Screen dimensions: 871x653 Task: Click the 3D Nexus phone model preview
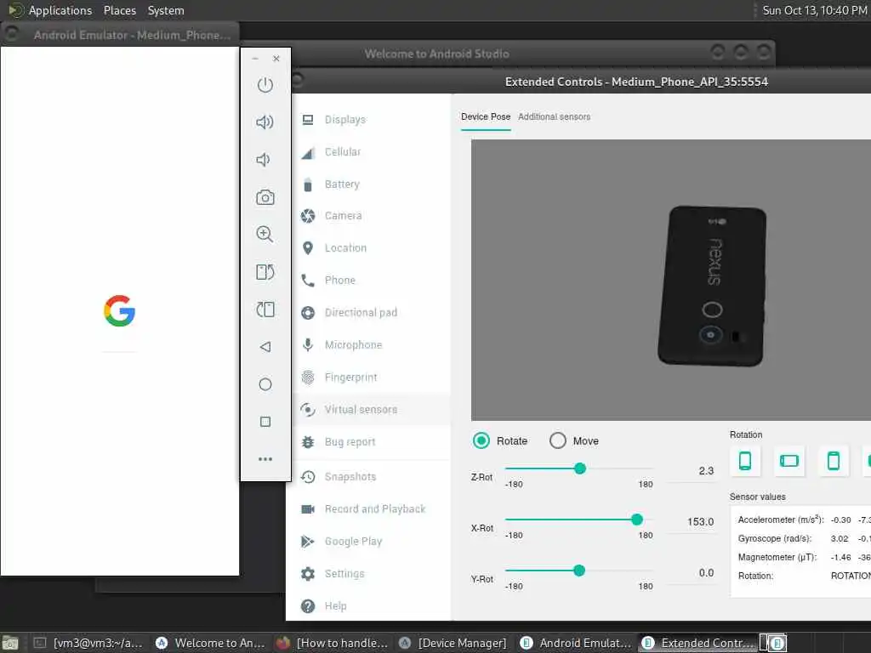(x=712, y=286)
